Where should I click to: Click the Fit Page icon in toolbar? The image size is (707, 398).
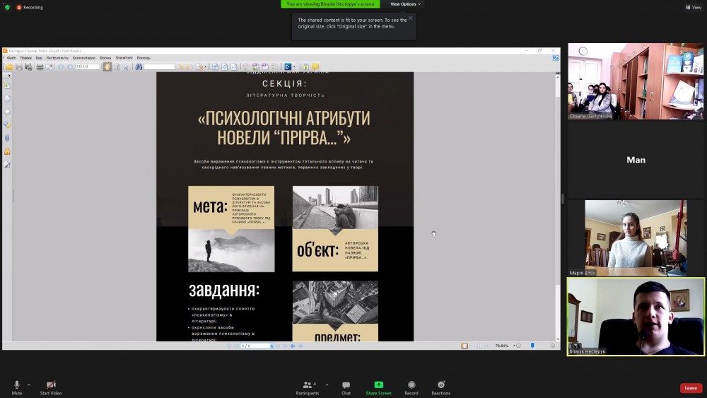tap(224, 66)
